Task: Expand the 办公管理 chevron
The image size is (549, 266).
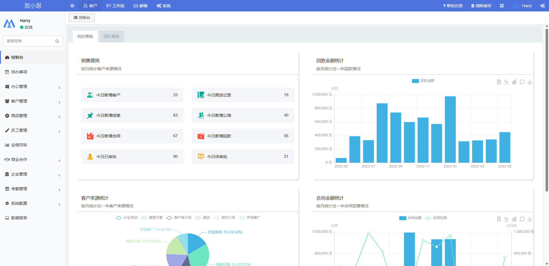Action: coord(59,88)
